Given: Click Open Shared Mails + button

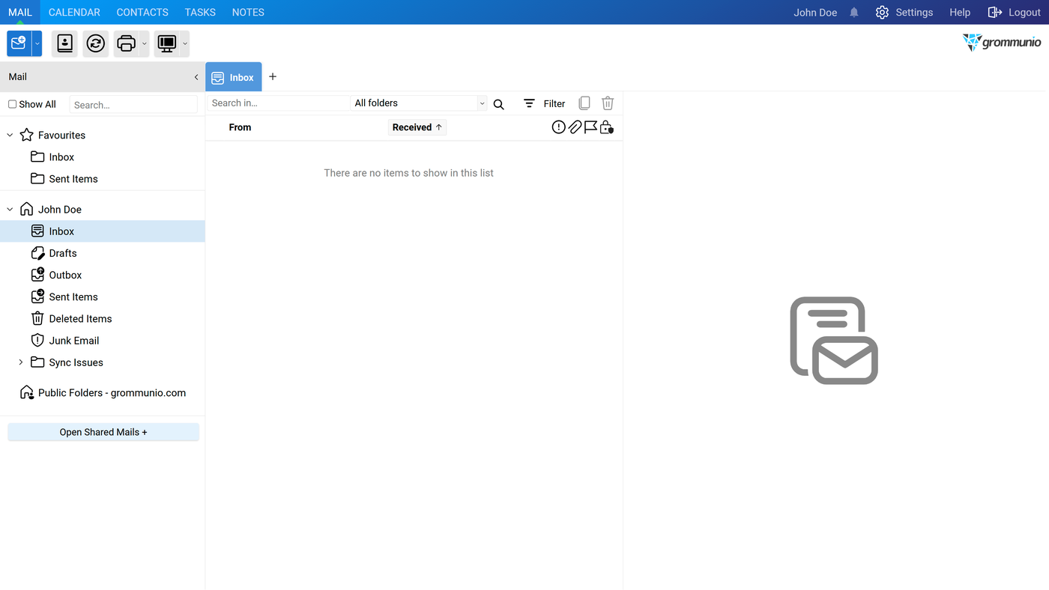Looking at the screenshot, I should click(x=103, y=432).
